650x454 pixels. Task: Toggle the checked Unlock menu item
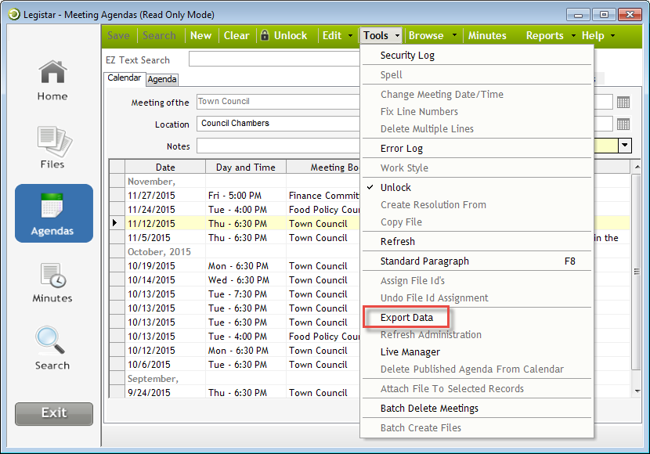(477, 188)
